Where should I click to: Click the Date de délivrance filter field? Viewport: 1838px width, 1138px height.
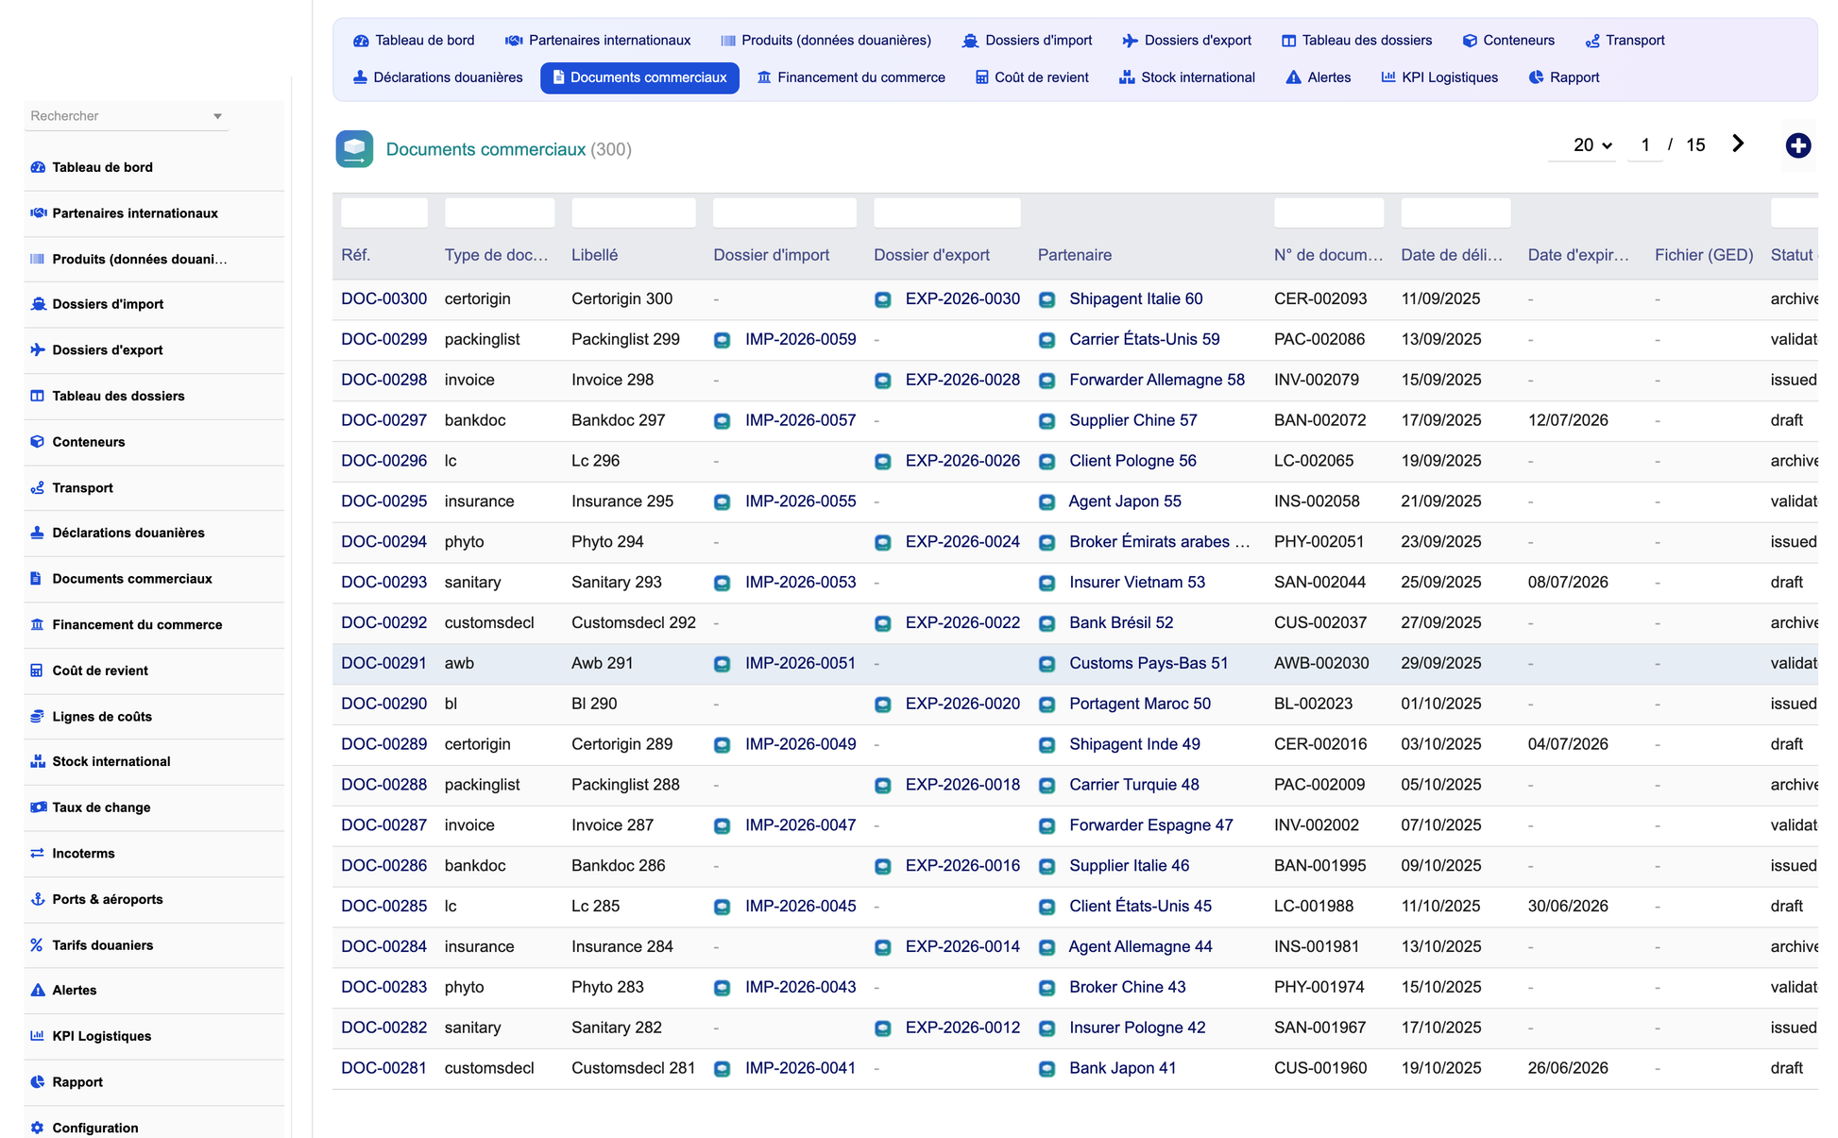1455,213
